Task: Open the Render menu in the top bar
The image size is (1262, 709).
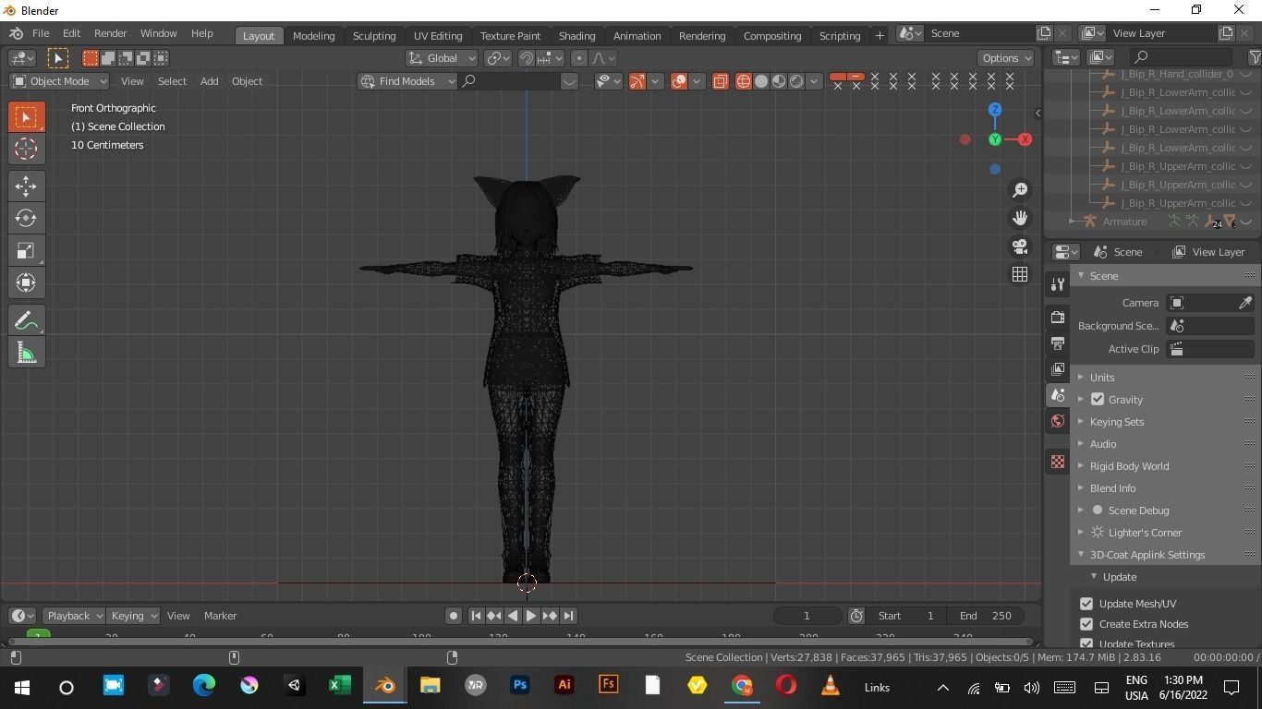Action: (x=110, y=33)
